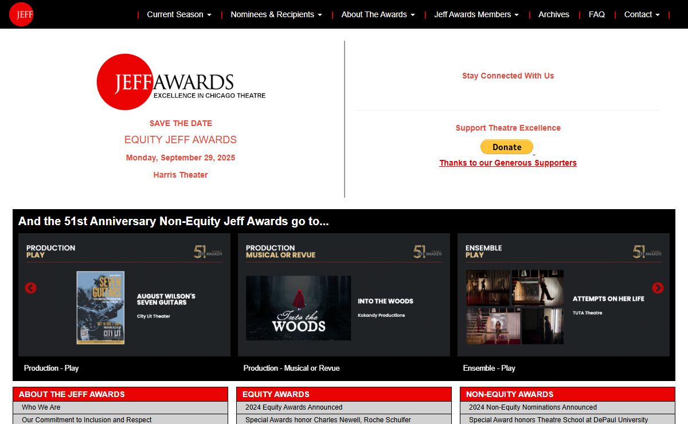Show previous carousel slide with left arrow

tap(31, 288)
